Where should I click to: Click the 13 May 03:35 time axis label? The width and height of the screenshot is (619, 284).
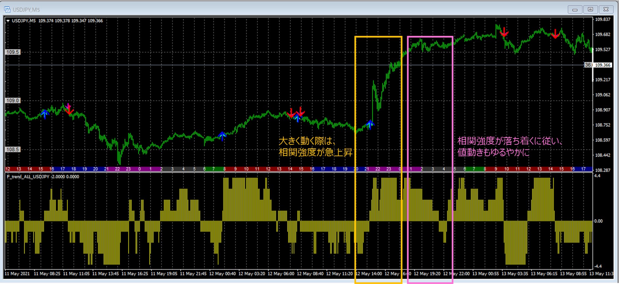click(x=515, y=274)
